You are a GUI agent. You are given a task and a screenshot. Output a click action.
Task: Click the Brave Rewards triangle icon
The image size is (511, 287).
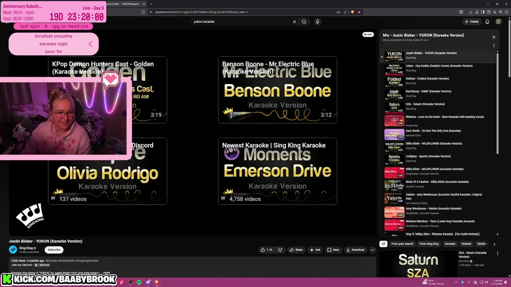(x=359, y=12)
